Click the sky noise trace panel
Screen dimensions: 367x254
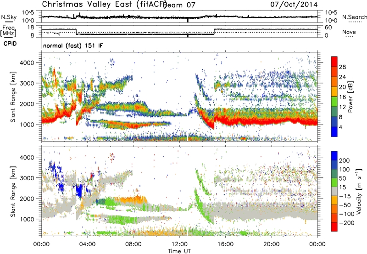point(179,17)
